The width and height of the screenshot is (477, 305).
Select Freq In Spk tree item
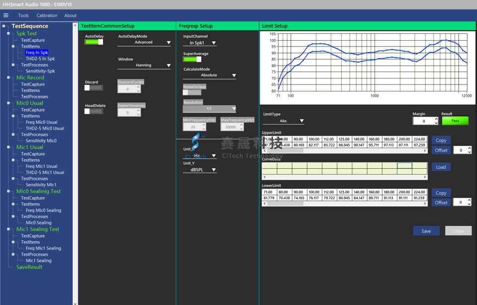click(37, 53)
